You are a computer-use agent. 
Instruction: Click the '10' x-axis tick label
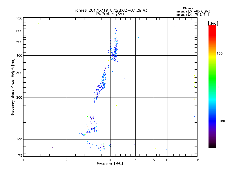click(168, 160)
